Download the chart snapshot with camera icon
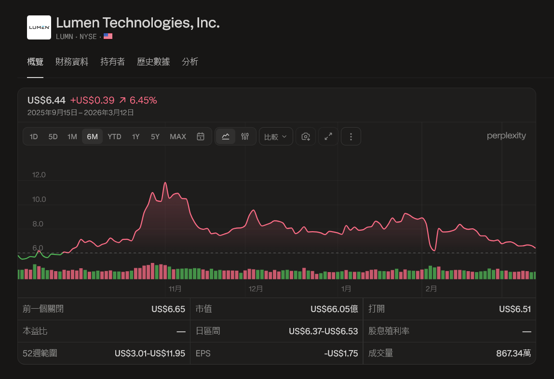The width and height of the screenshot is (554, 379). coord(306,137)
